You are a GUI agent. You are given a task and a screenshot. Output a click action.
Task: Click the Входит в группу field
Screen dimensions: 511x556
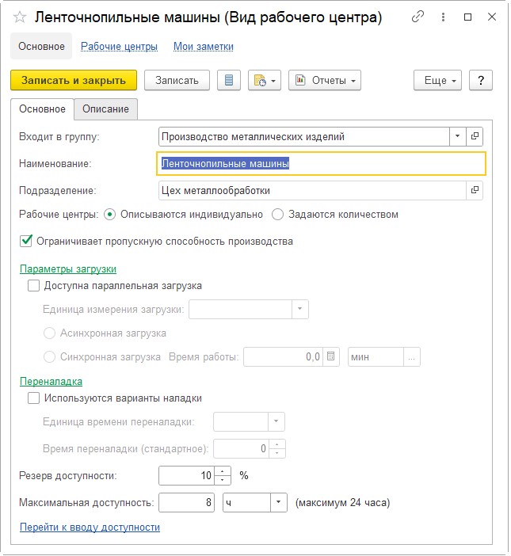pos(304,136)
